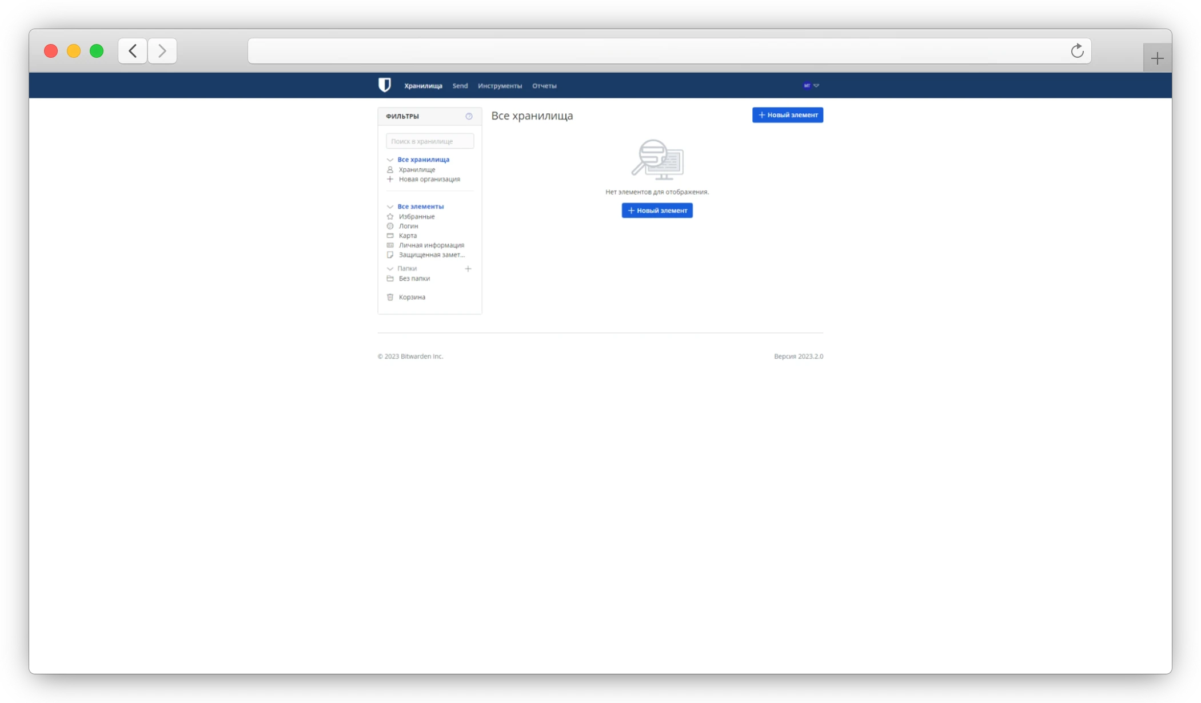Image resolution: width=1201 pixels, height=703 pixels.
Task: Select the Без папки folder filter
Action: [x=414, y=279]
